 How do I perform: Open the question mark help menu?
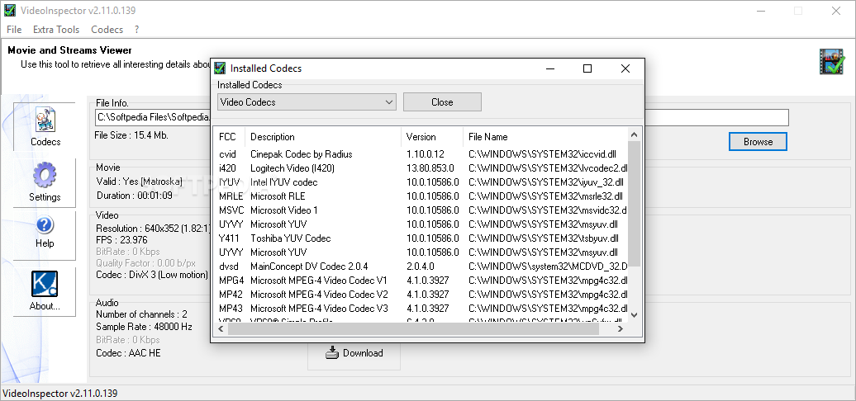coord(137,30)
